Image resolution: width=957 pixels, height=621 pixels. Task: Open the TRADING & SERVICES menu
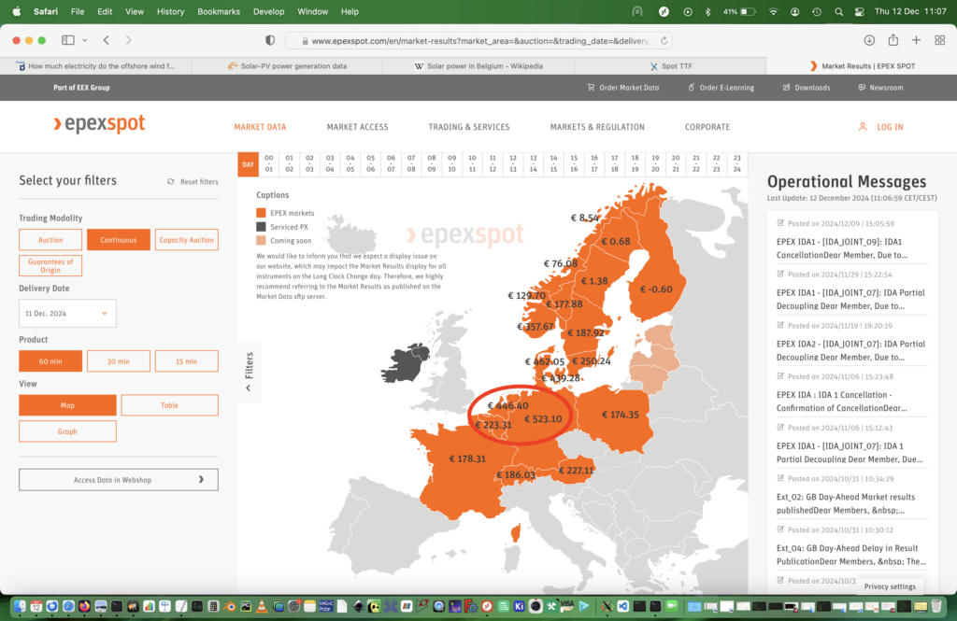[x=469, y=127]
